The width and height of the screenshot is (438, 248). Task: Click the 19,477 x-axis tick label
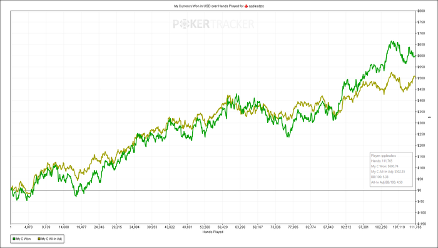coord(81,227)
